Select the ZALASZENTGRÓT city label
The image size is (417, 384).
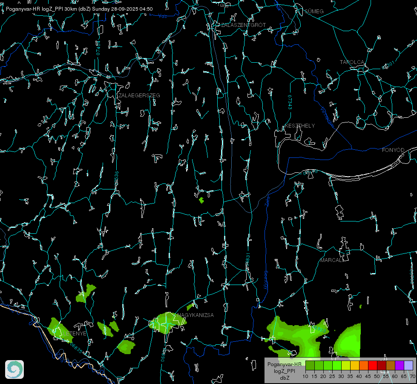[x=243, y=25]
